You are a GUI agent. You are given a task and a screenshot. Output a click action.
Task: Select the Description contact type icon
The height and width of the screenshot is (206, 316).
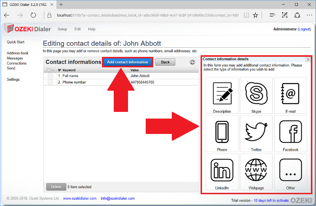[222, 93]
